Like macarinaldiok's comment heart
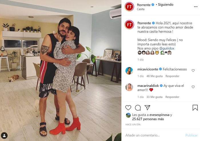This screenshot has height=141, width=200. 193,87
